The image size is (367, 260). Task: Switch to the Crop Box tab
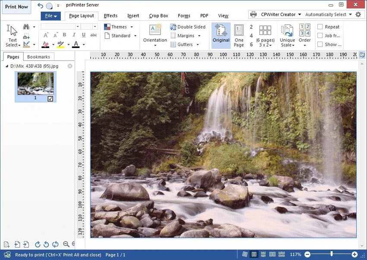pos(158,16)
